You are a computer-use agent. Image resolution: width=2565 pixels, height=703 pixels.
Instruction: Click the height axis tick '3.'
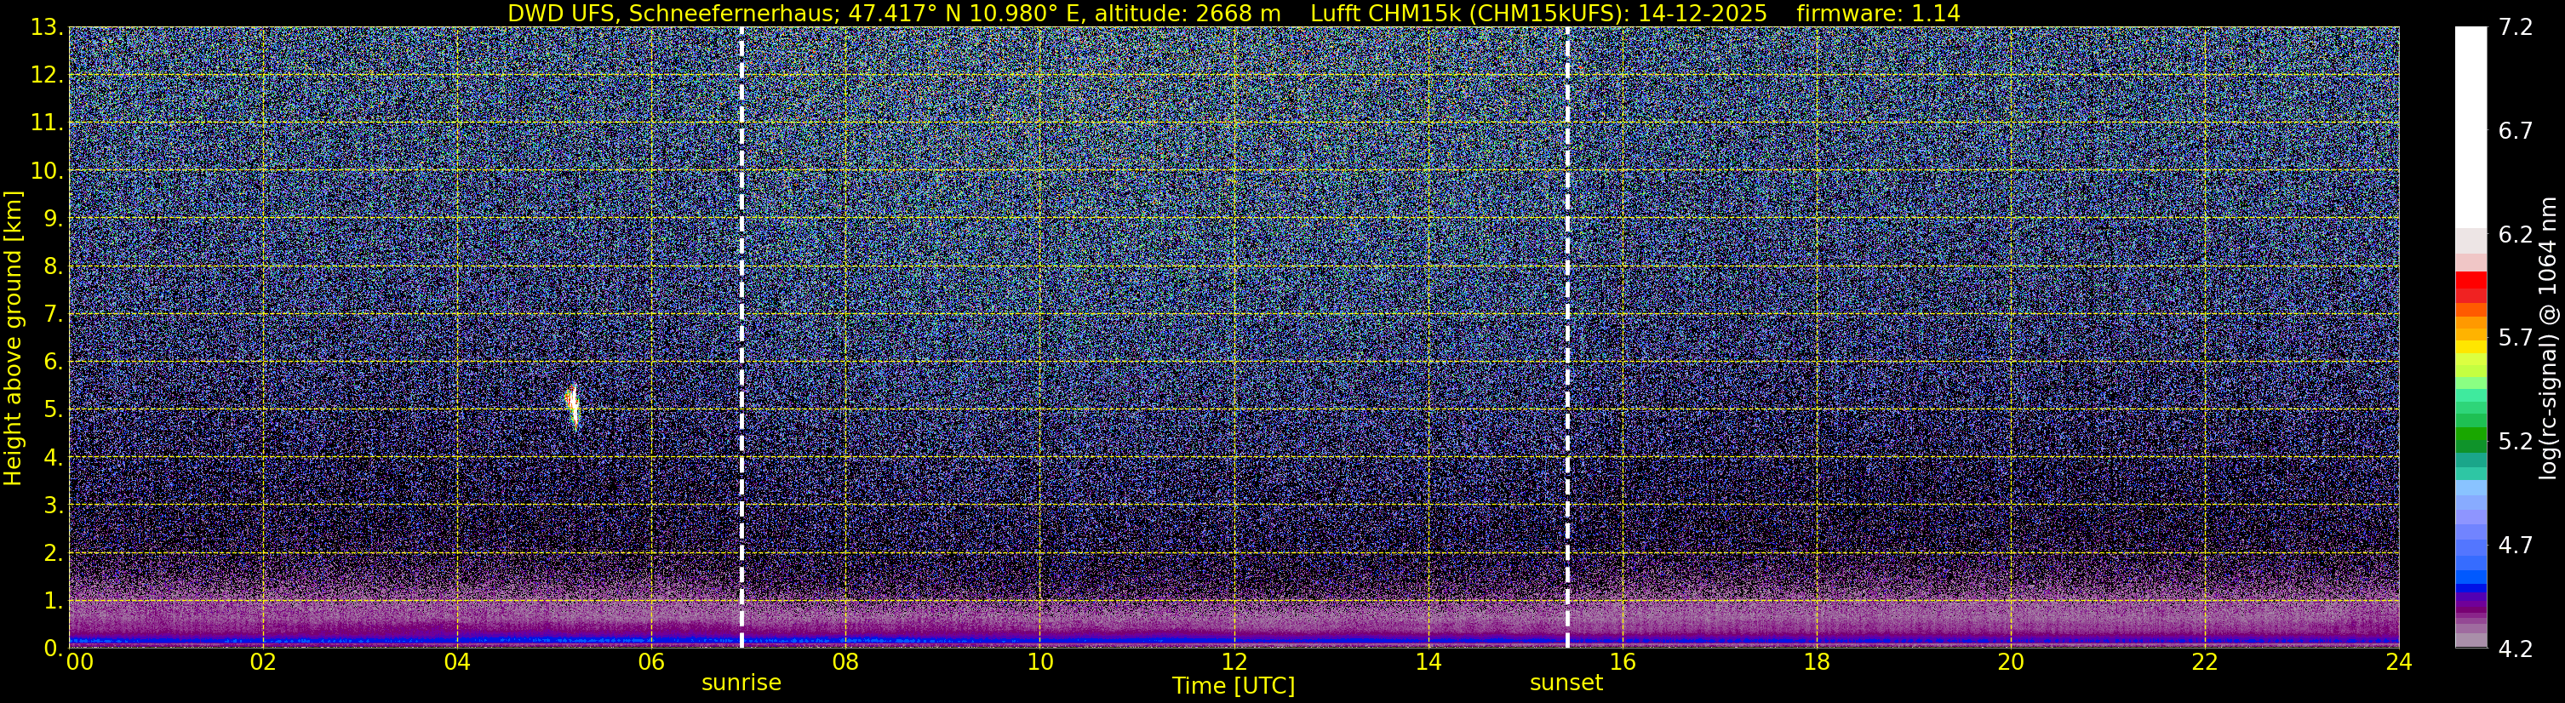pos(53,505)
